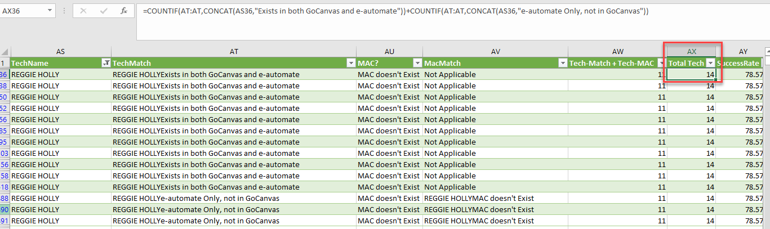Select column header AS
770x229 pixels.
61,51
